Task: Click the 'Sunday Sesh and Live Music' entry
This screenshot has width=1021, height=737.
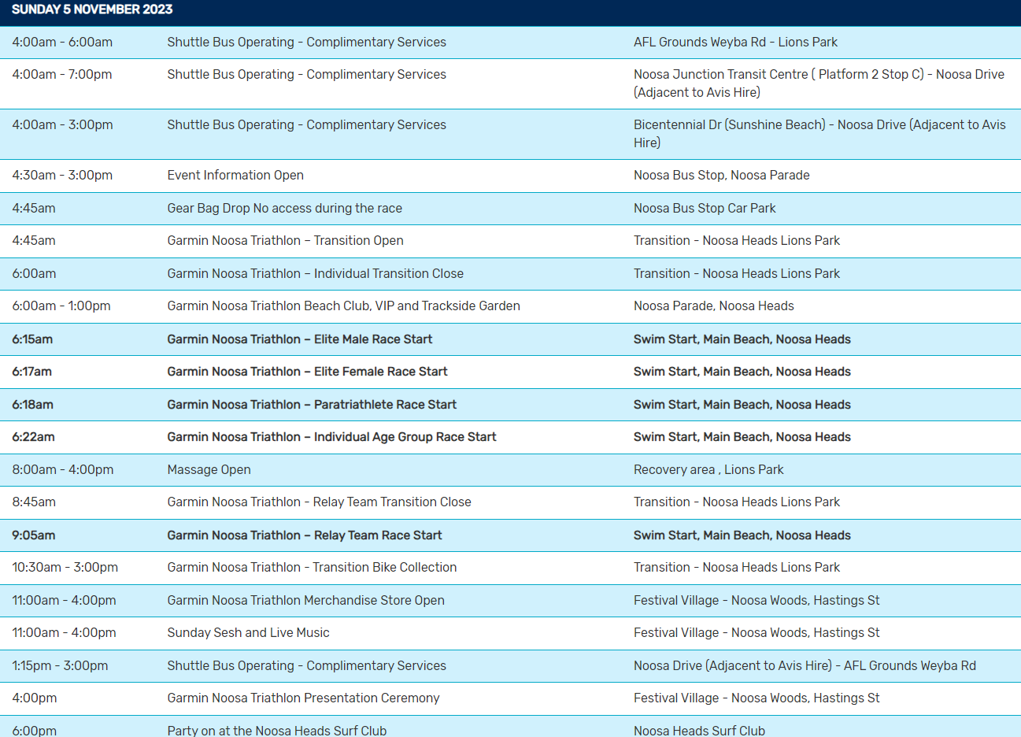Action: click(249, 633)
